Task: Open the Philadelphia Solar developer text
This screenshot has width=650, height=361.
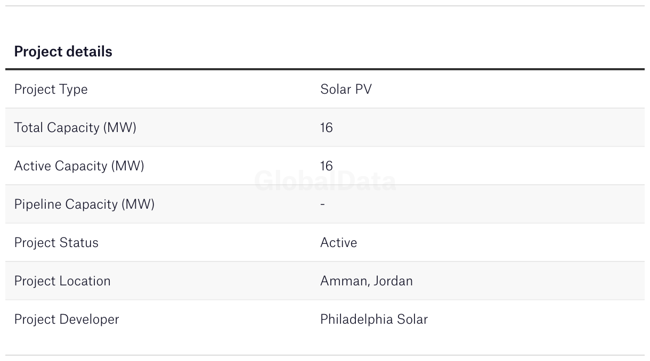Action: [x=374, y=319]
